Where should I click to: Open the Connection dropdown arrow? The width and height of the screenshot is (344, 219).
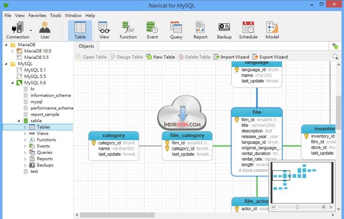31,30
